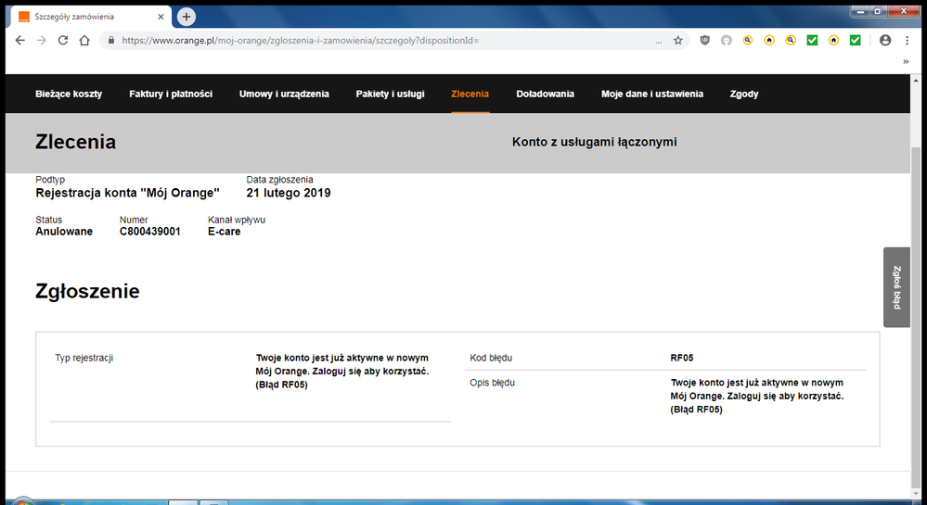Click magnifier extension next to headphones icon
Viewport: 927px width, 505px height.
(x=748, y=40)
